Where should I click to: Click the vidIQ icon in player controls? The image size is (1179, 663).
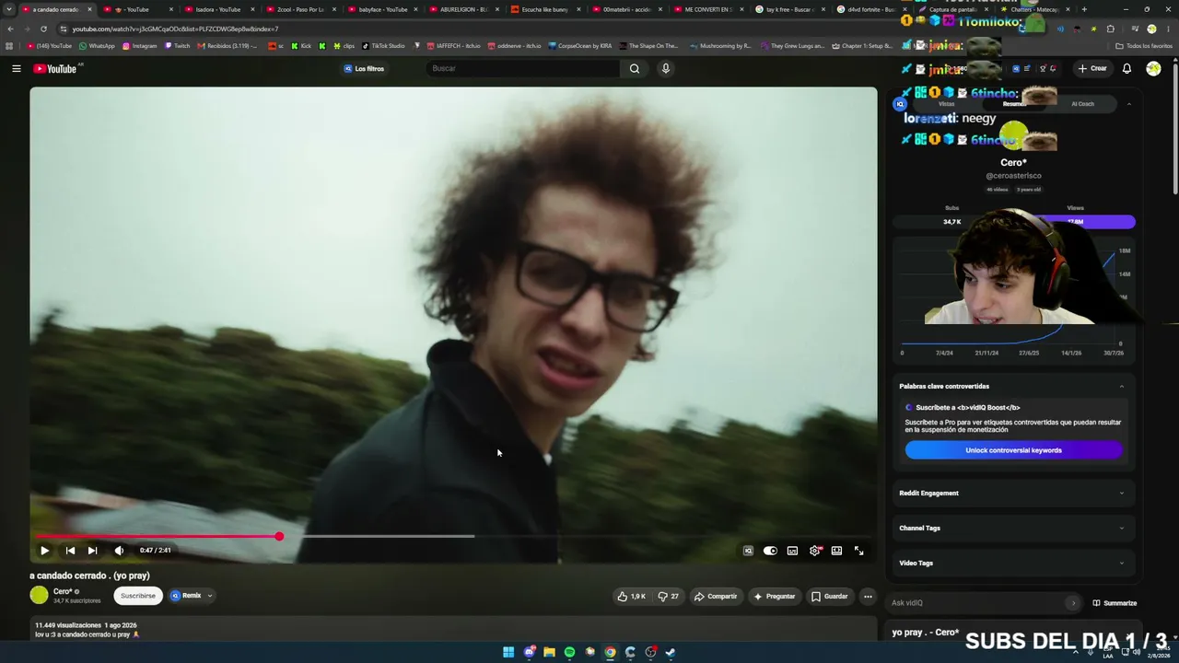pyautogui.click(x=748, y=551)
